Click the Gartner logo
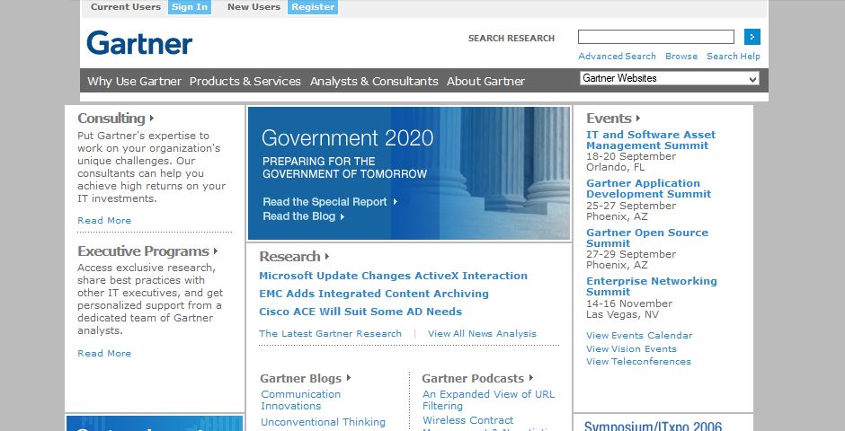845x431 pixels. [139, 42]
